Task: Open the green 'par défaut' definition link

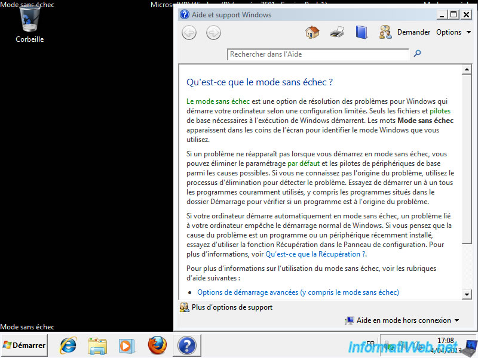Action: pyautogui.click(x=304, y=163)
